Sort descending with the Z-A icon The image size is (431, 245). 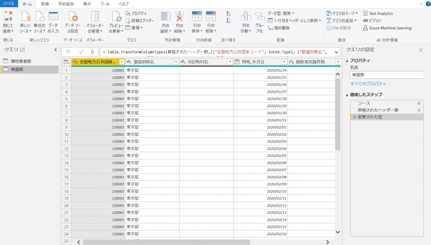[x=229, y=21]
